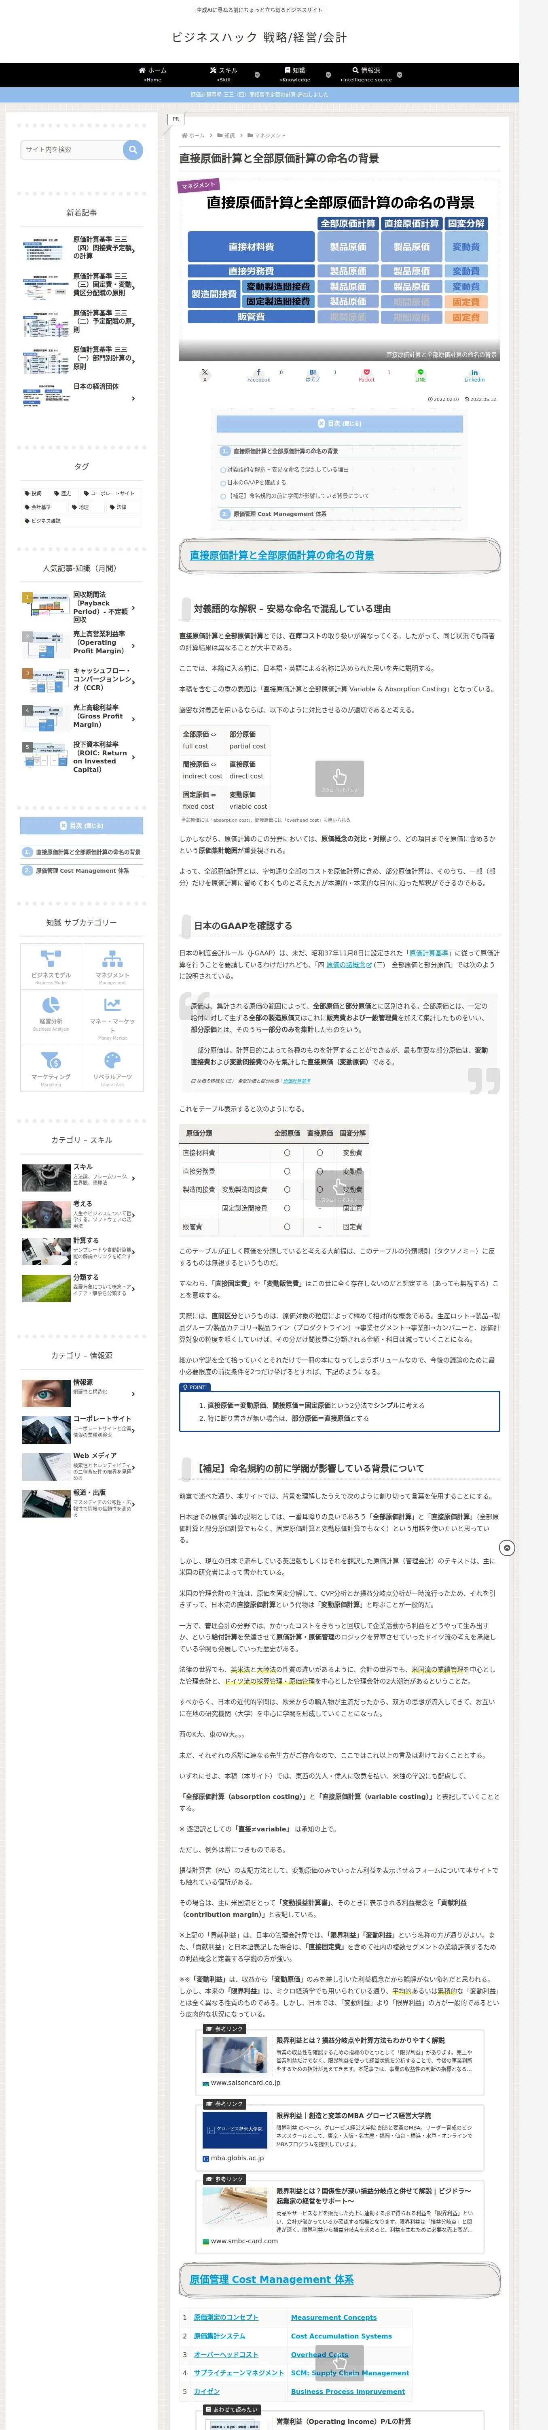548x2430 pixels.
Task: Expand the chevron on the Web メディア card
Action: [134, 1467]
